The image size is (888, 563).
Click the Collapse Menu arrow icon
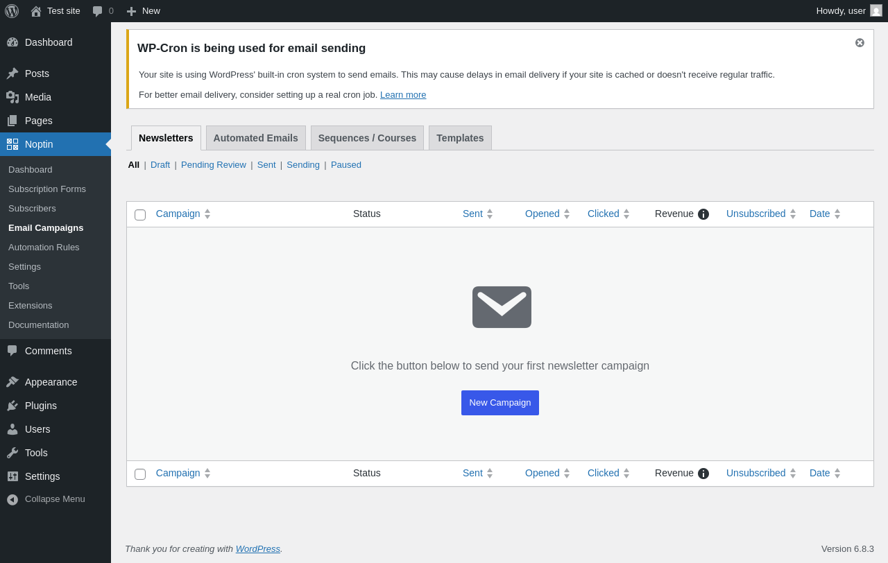[x=12, y=499]
